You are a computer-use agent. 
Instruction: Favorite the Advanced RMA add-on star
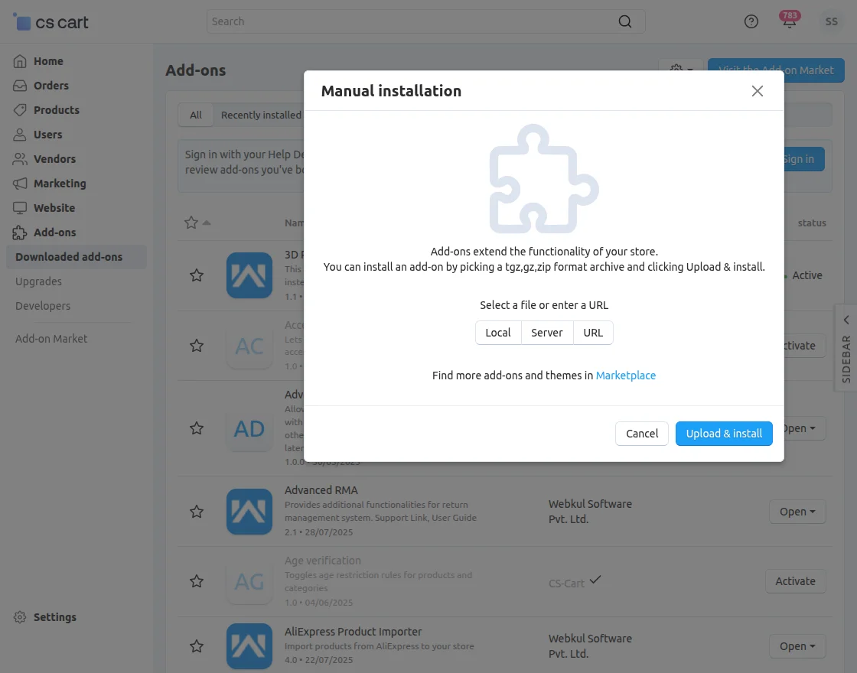point(197,512)
